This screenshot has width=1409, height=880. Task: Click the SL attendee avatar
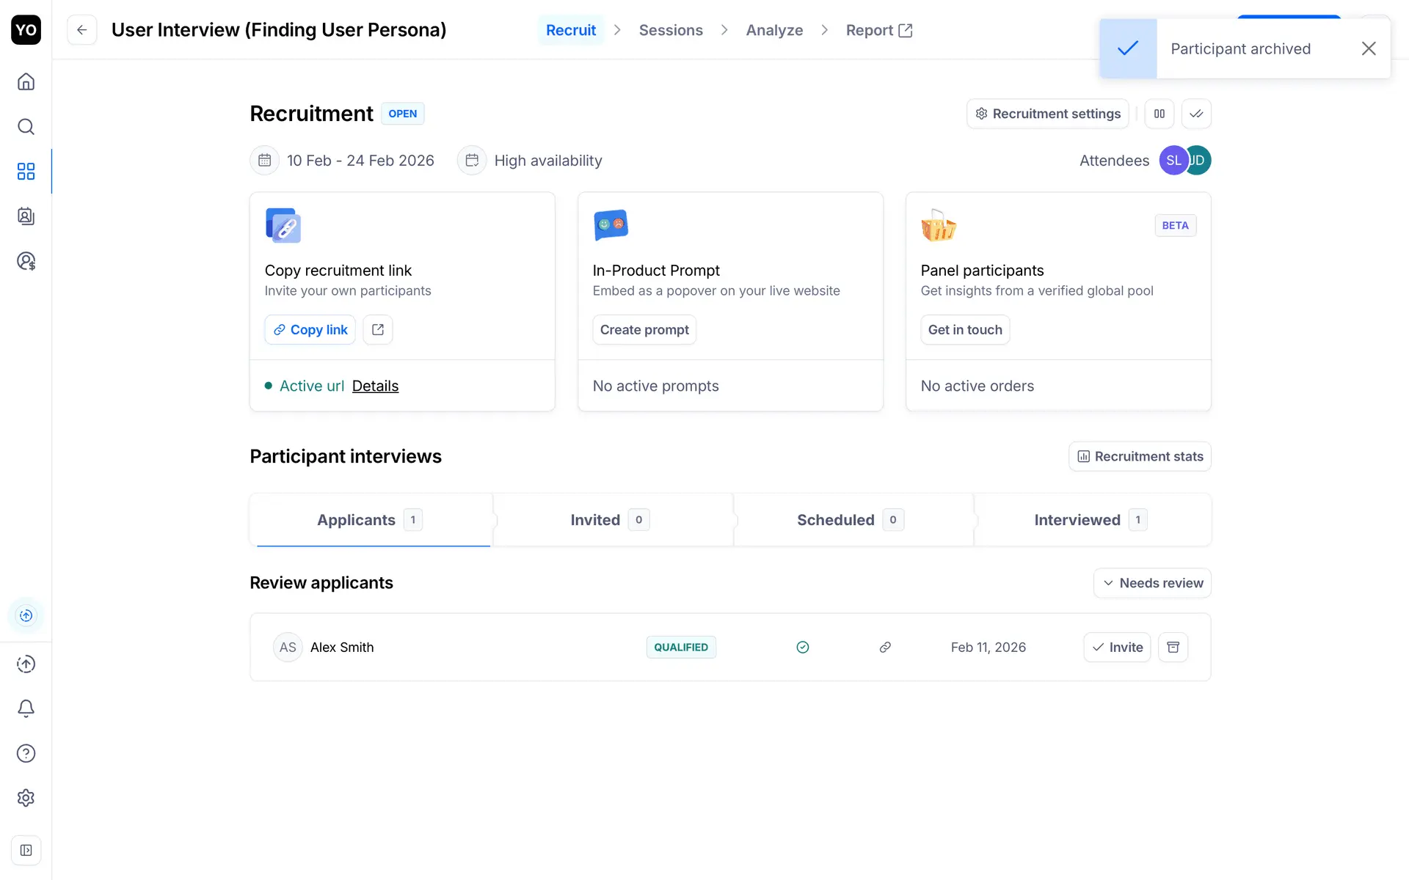[1172, 161]
